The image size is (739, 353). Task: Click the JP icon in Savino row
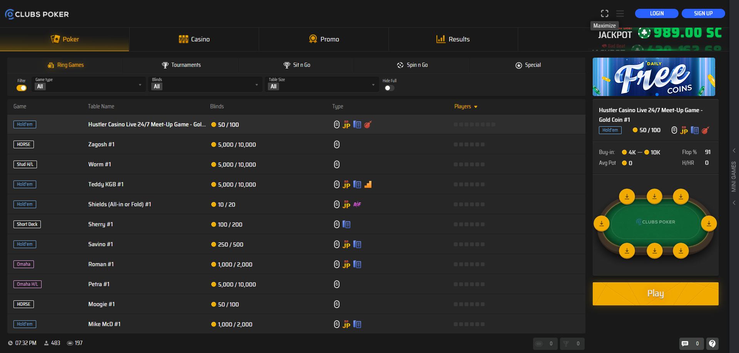[x=346, y=244]
